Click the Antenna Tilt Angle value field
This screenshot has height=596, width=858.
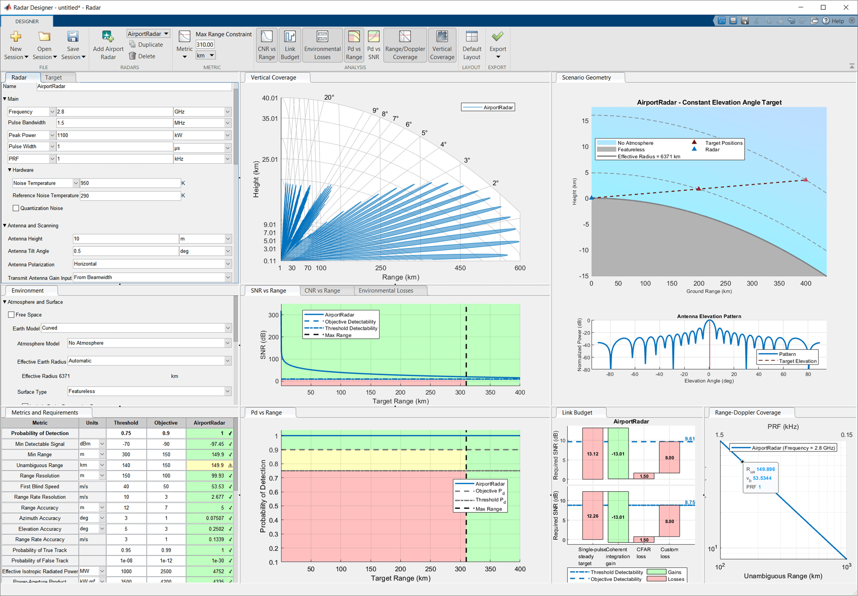click(x=126, y=251)
